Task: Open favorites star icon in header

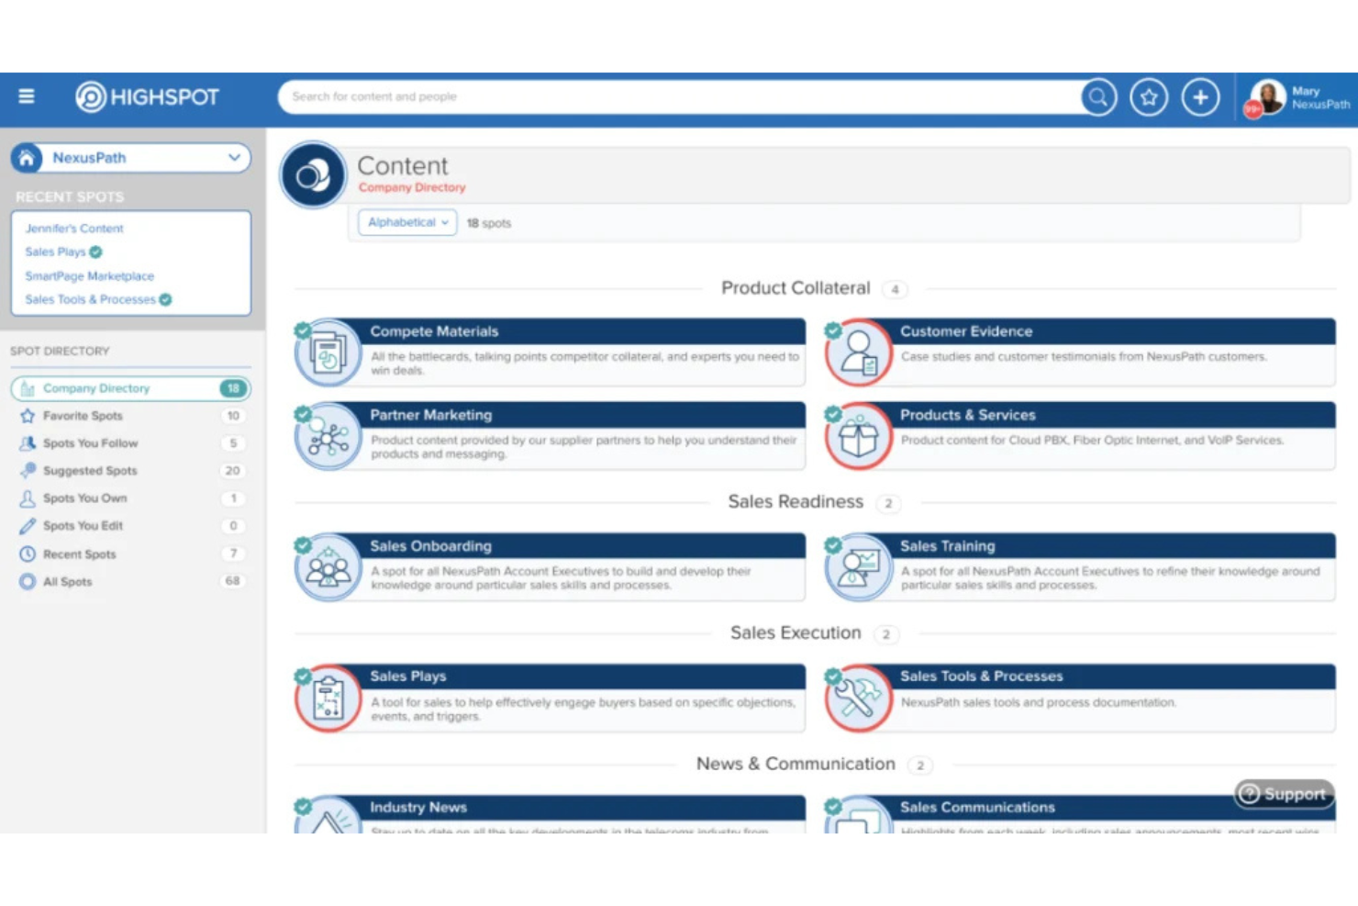Action: click(x=1149, y=96)
